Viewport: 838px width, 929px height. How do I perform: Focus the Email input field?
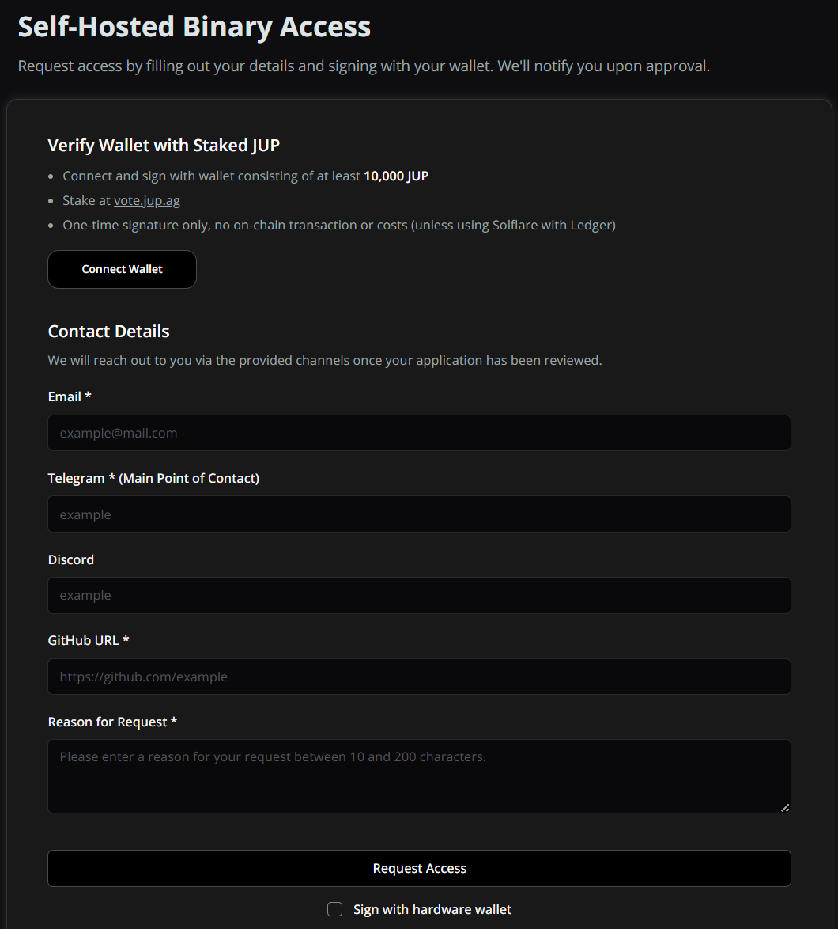click(x=419, y=434)
